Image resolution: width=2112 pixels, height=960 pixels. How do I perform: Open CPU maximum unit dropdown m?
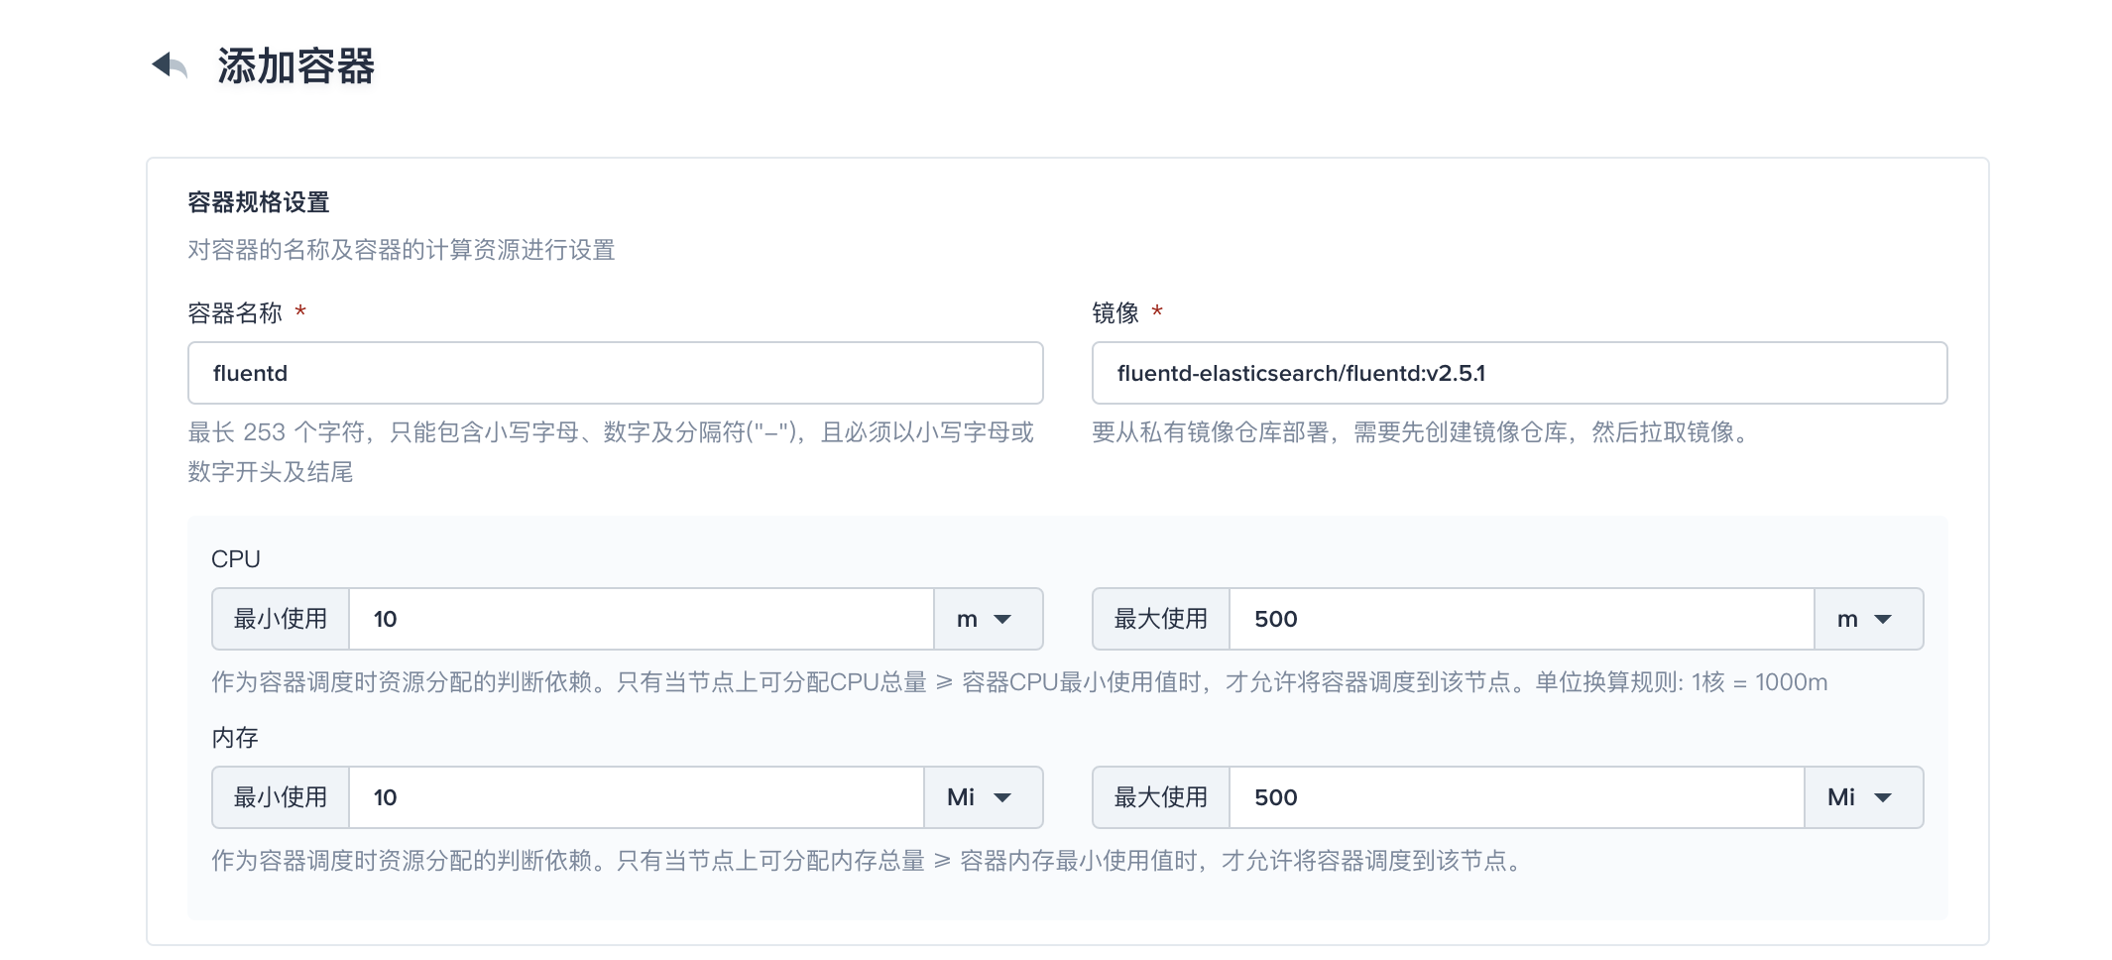point(1868,619)
